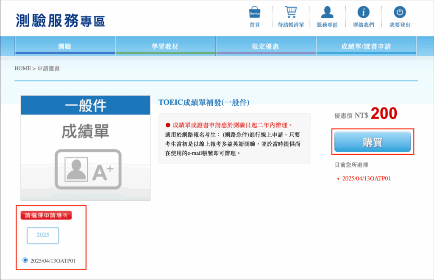Click the 我要登出 text label
The width and height of the screenshot is (434, 280).
pos(400,25)
